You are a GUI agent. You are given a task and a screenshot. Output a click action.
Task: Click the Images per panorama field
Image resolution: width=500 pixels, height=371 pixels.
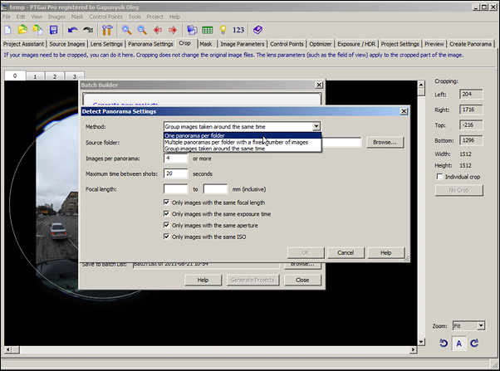(x=176, y=158)
